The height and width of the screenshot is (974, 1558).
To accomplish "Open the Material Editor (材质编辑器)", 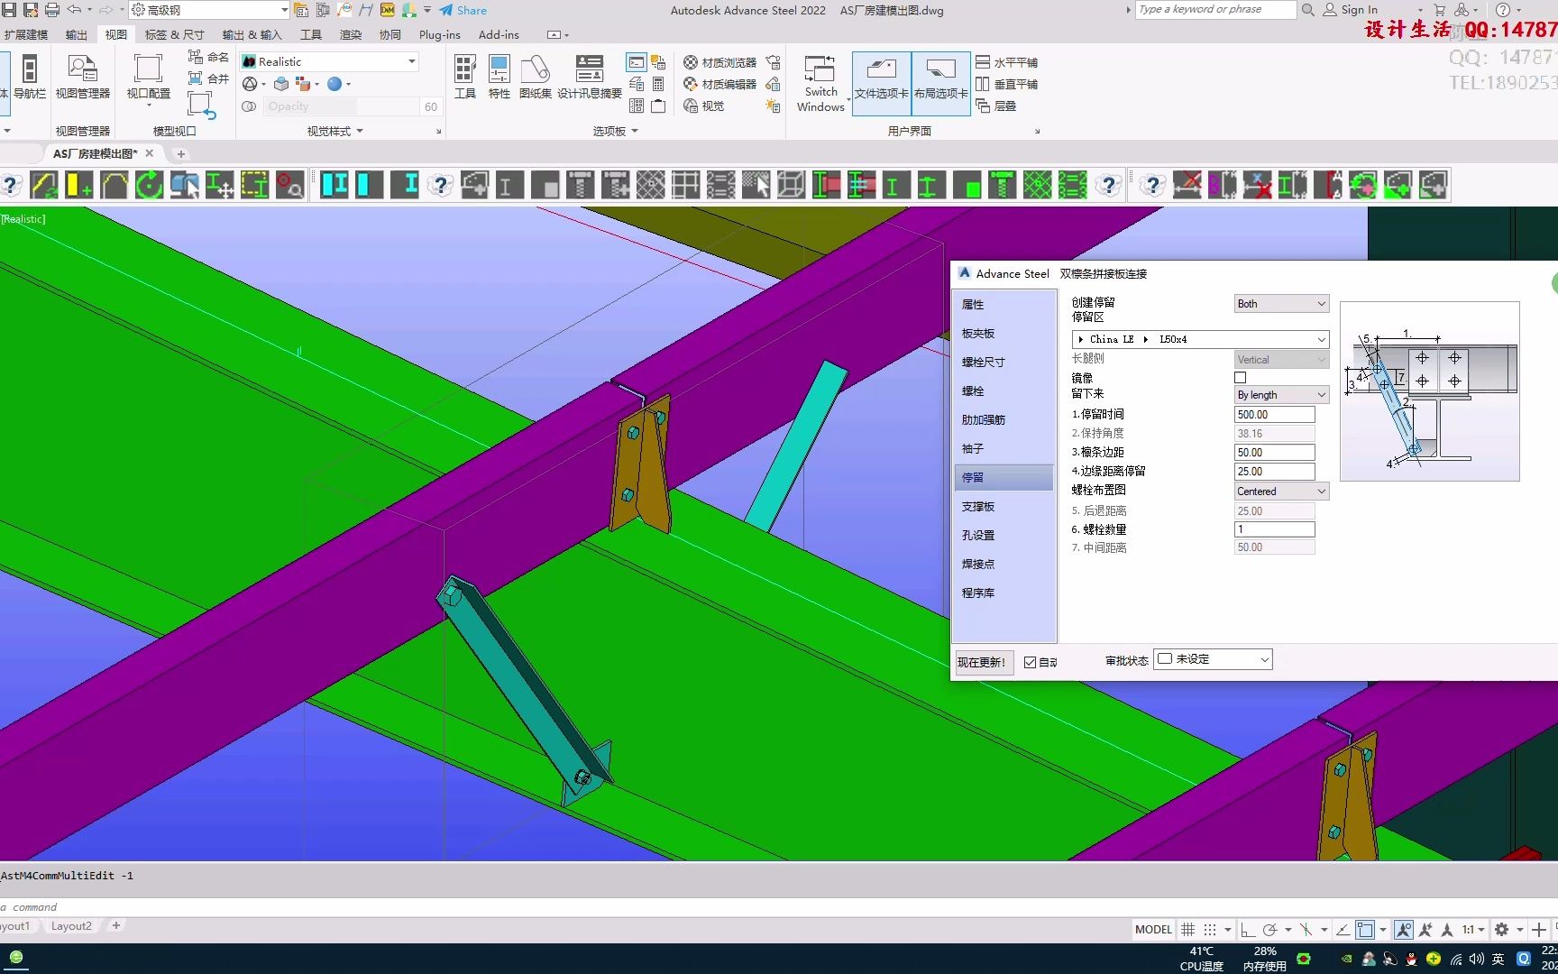I will (x=719, y=84).
